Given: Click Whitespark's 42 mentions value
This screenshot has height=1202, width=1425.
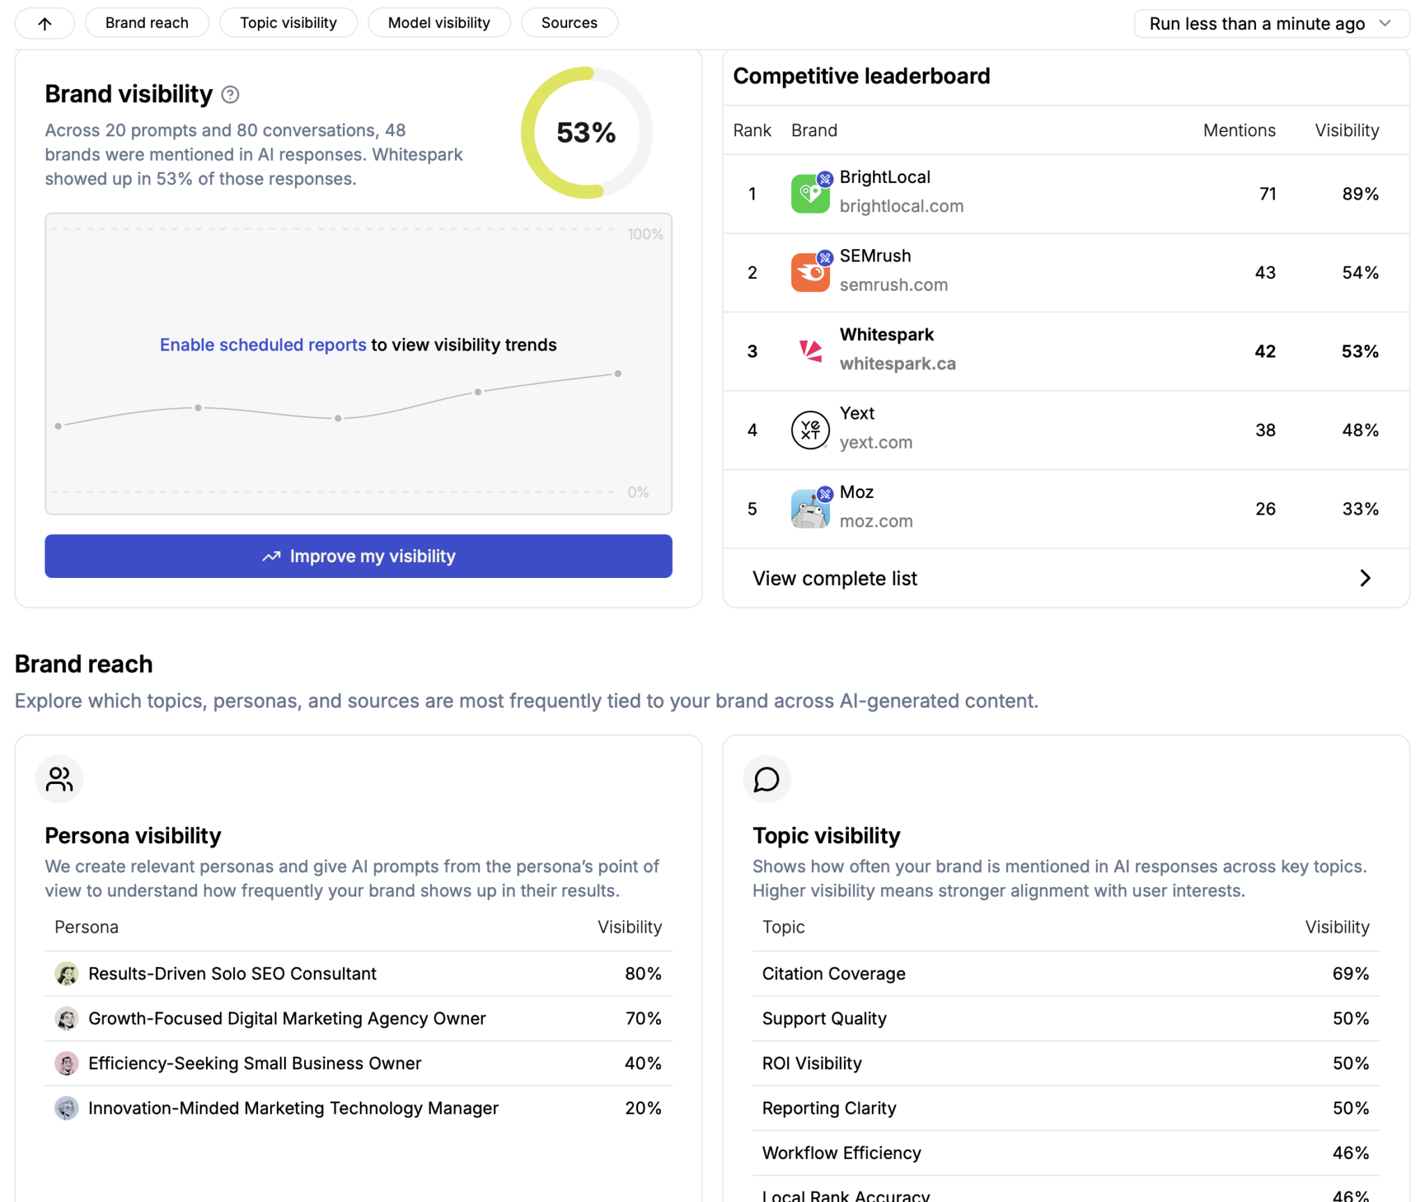Looking at the screenshot, I should pyautogui.click(x=1265, y=351).
